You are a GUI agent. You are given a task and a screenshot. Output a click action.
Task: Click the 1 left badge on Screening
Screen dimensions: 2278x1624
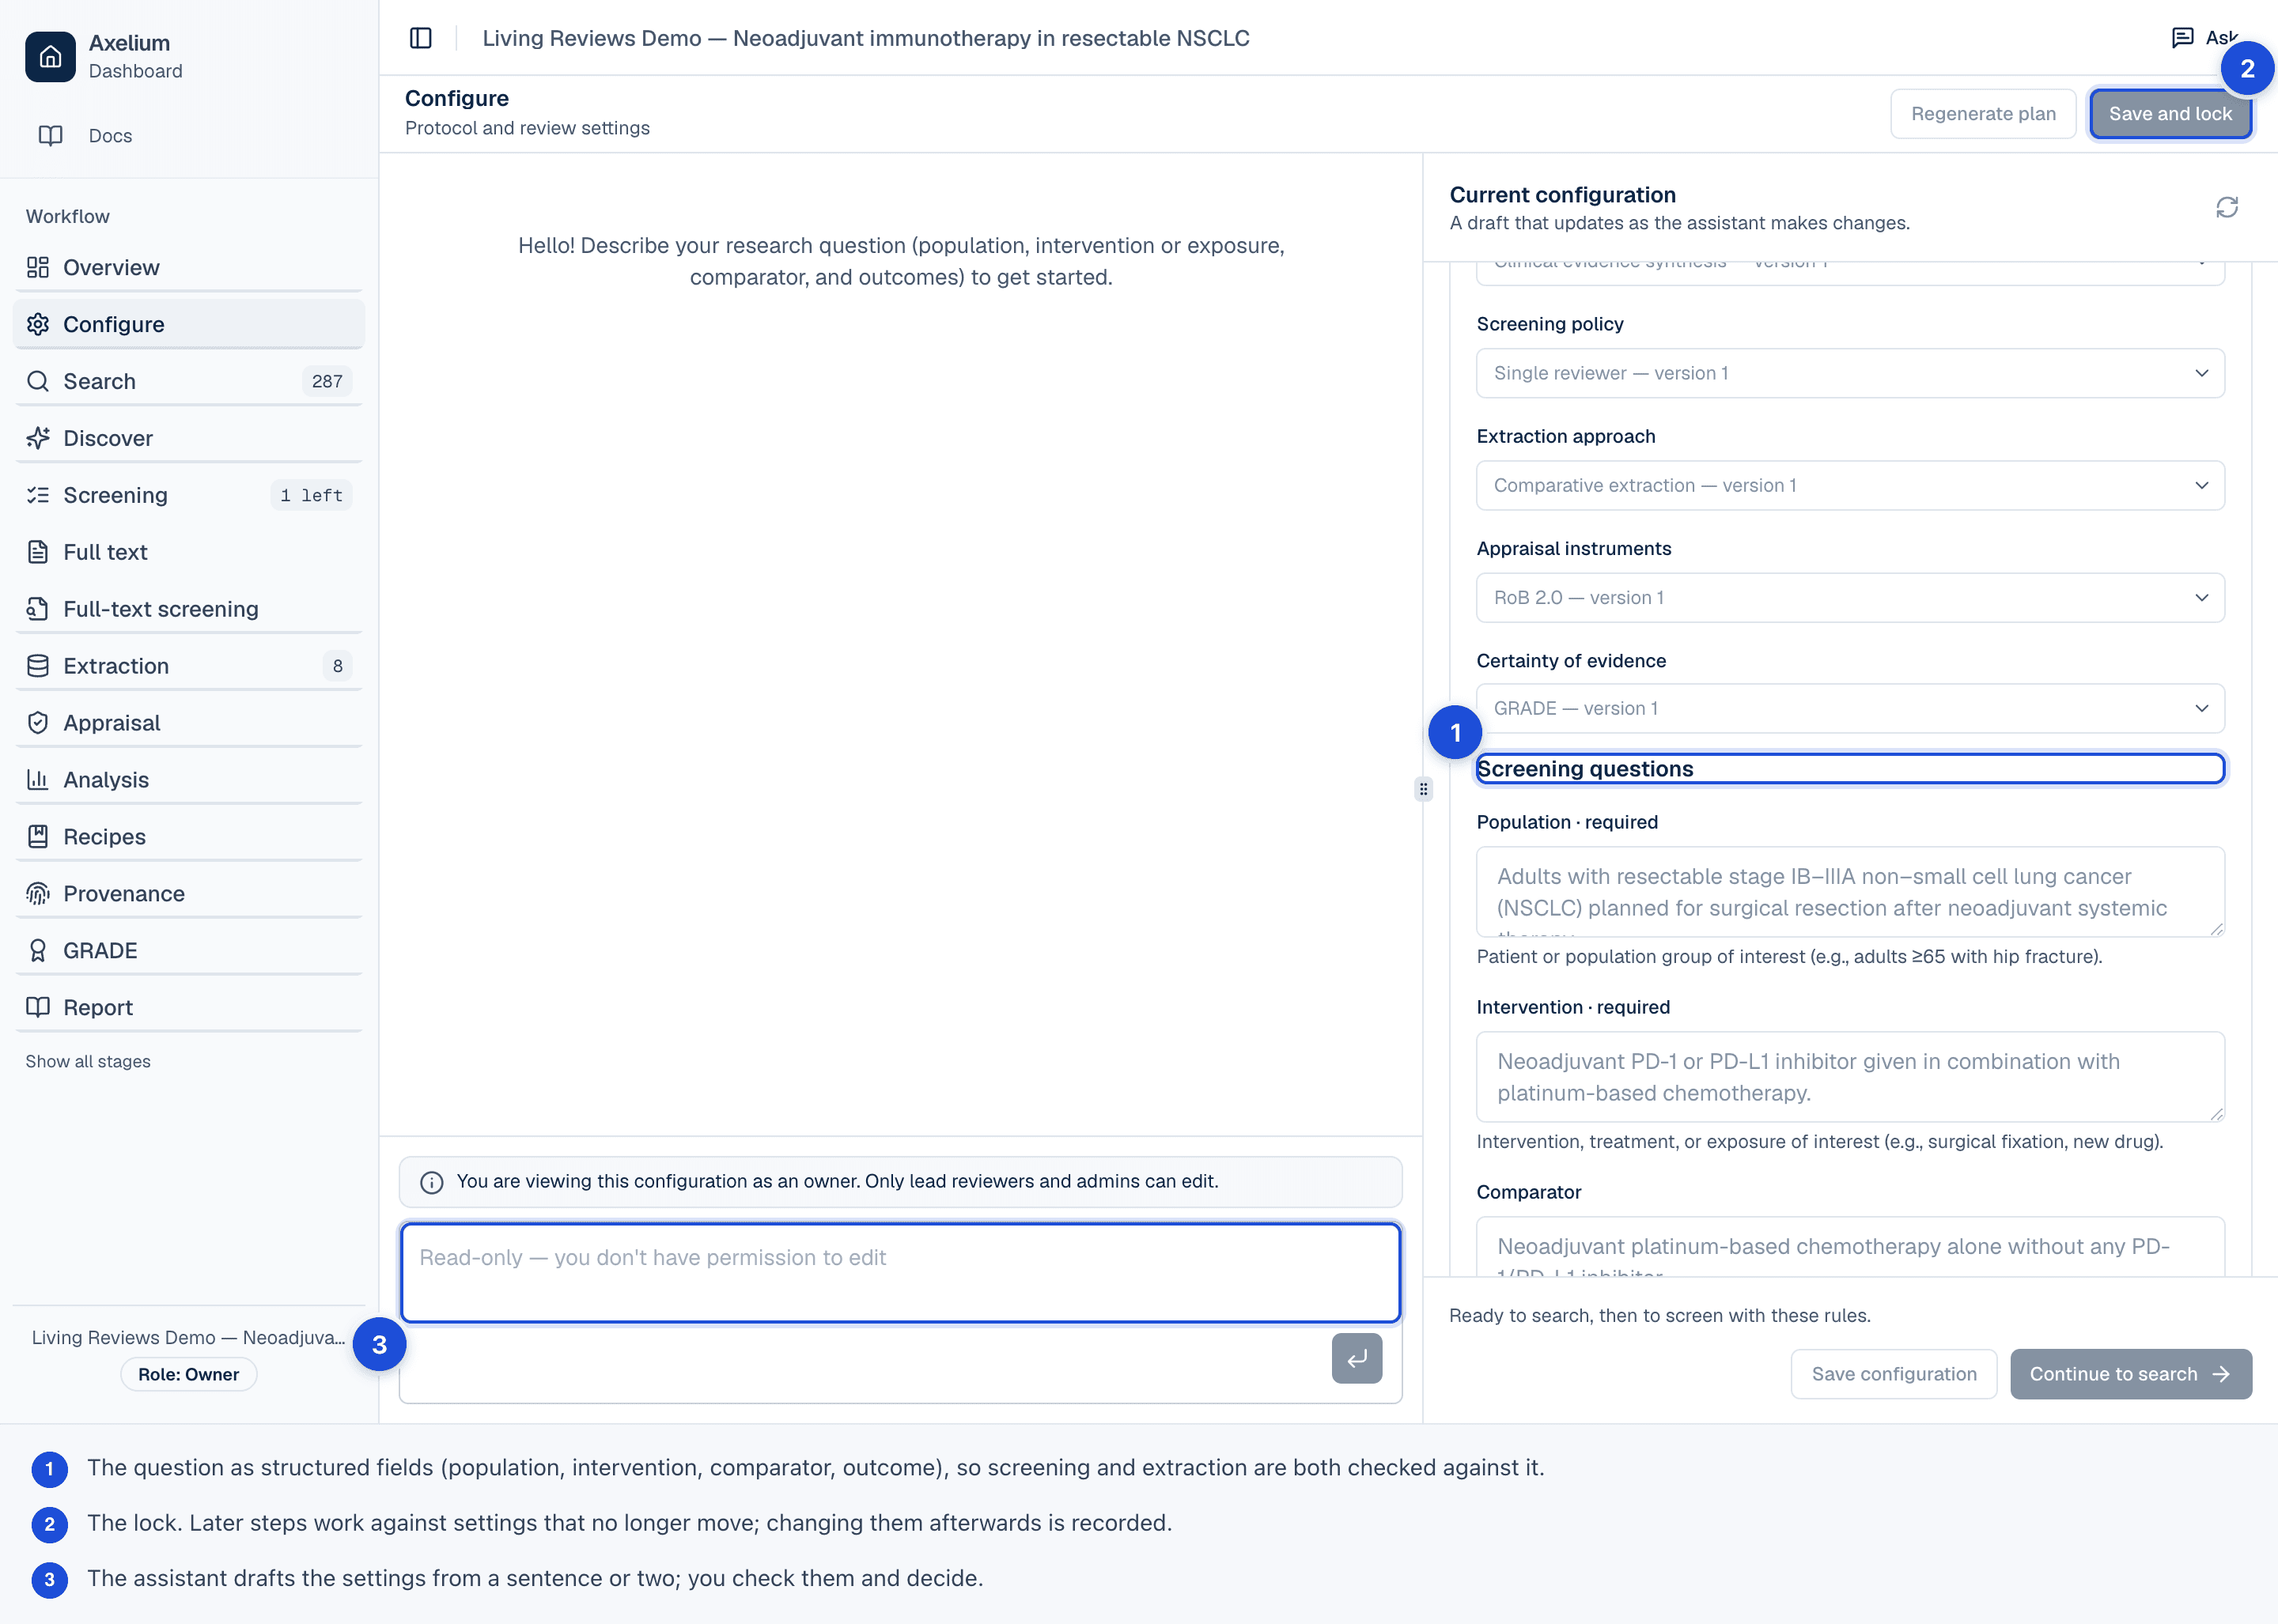[311, 495]
